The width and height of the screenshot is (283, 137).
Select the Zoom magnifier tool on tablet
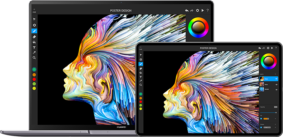tap(141, 85)
